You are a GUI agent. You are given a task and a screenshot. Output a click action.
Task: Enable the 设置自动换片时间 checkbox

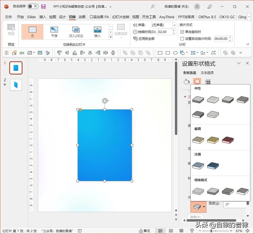(182, 39)
